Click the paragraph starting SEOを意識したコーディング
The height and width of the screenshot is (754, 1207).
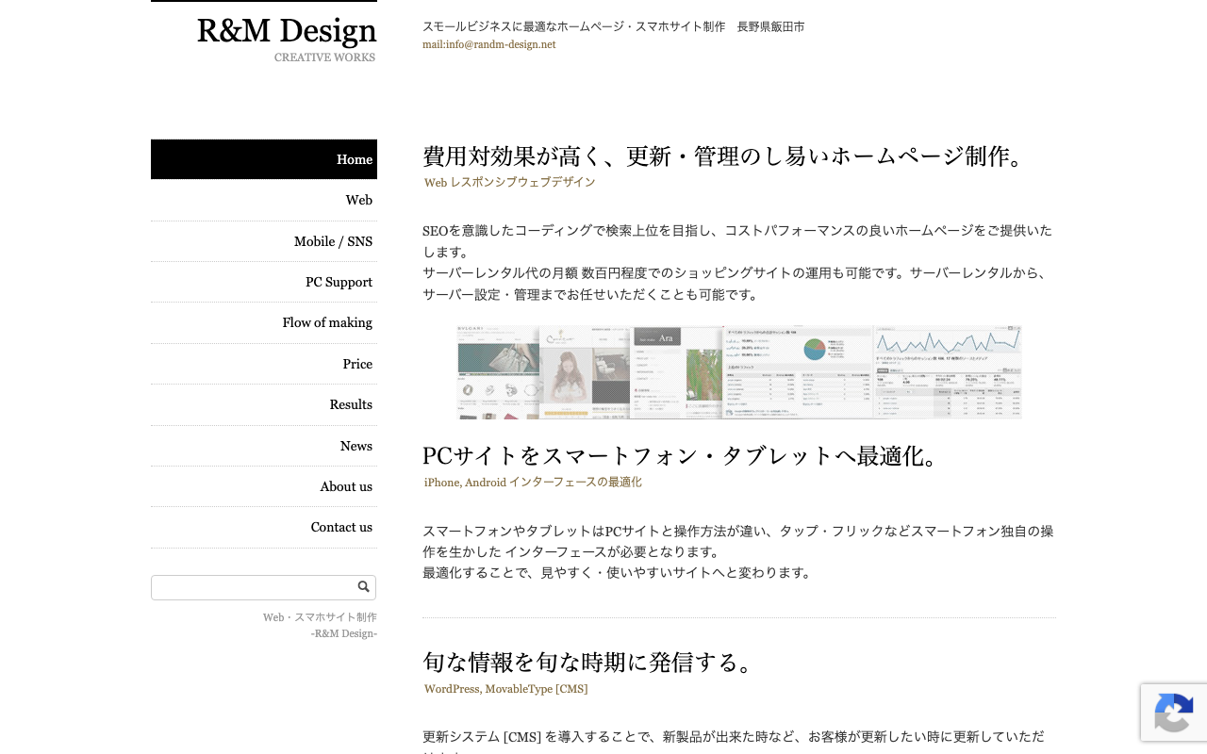(x=738, y=262)
